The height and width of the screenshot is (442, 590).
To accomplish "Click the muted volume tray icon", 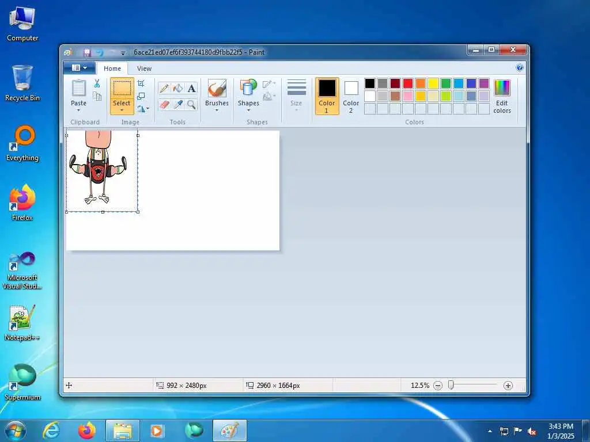I will pos(532,431).
